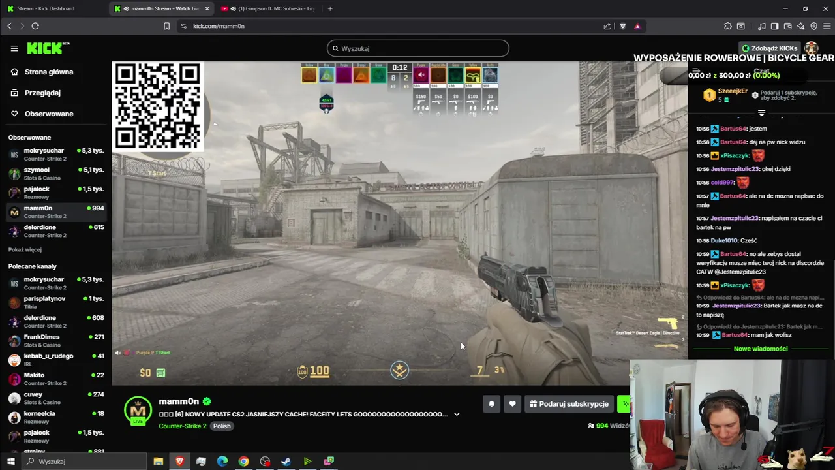Click the share page icon in address bar

click(607, 26)
